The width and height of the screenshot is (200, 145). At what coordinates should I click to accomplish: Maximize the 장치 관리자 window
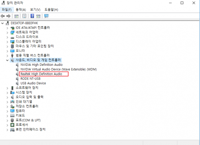click(x=182, y=3)
